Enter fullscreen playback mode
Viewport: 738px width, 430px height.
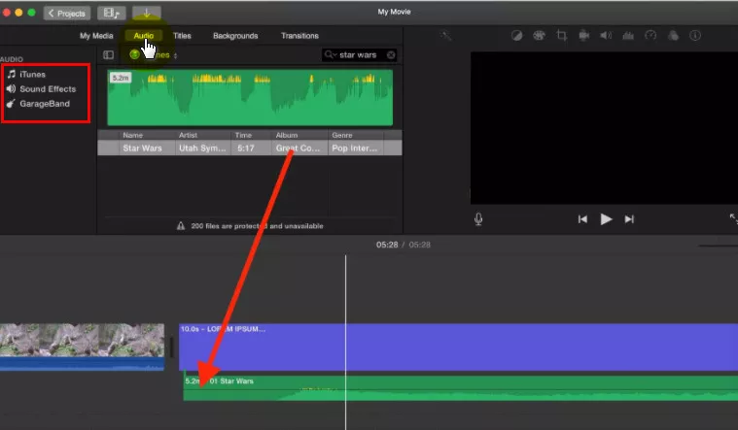pyautogui.click(x=733, y=218)
